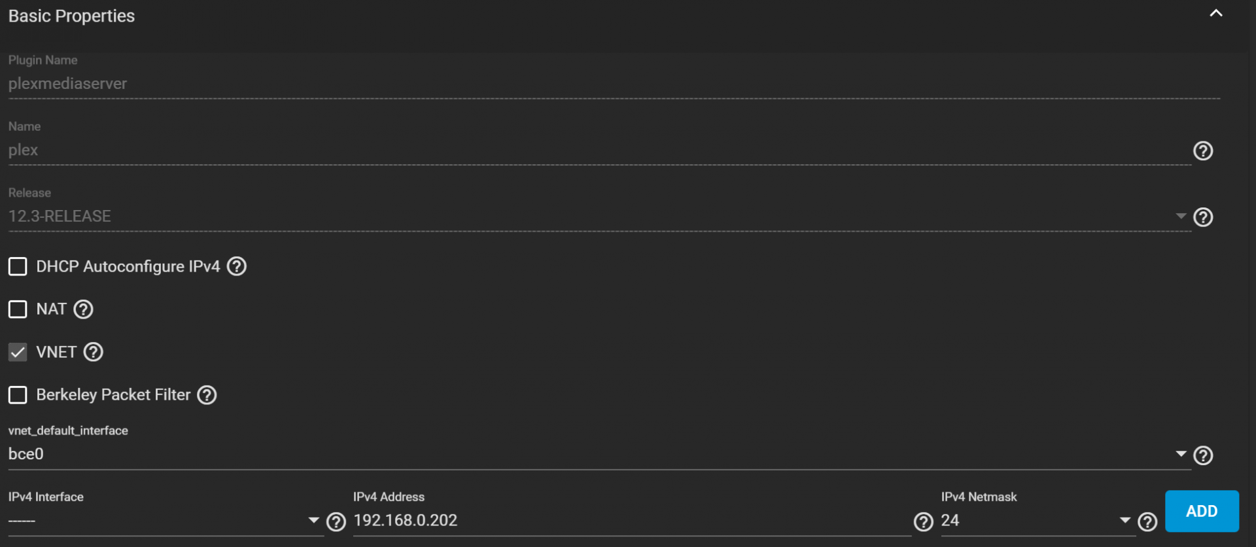The width and height of the screenshot is (1256, 547).
Task: Show help for Berkeley Packet Filter
Action: [207, 395]
